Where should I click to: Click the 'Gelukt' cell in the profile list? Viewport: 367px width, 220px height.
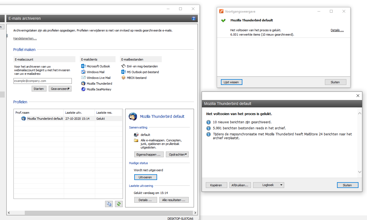[x=100, y=119]
